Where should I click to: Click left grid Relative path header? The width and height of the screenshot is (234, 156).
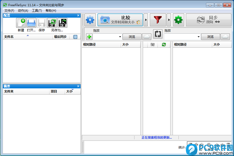(x=101, y=45)
